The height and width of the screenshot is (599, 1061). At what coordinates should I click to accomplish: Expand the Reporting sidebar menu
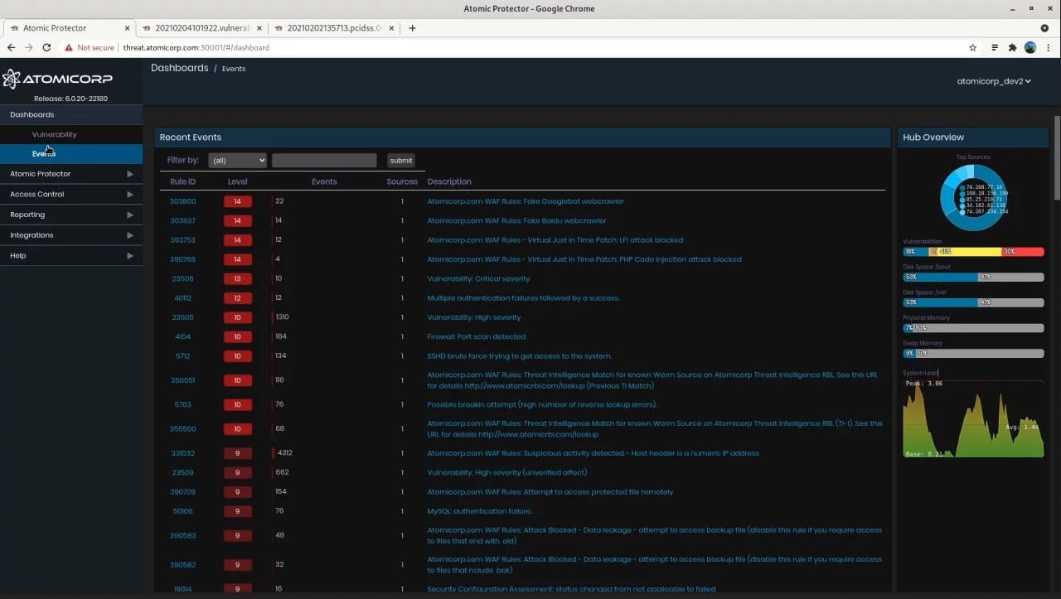tap(71, 215)
